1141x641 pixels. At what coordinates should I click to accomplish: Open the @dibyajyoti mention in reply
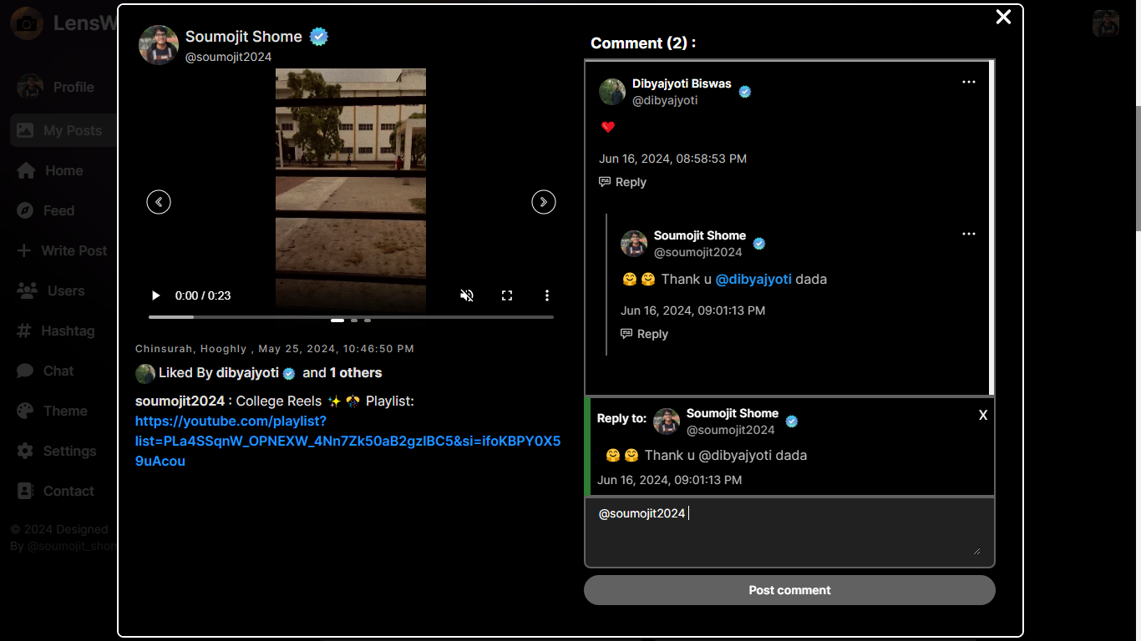(753, 279)
